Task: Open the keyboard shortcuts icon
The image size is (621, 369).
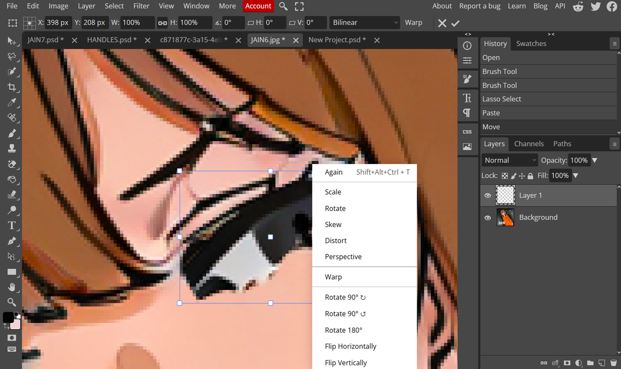Action: coord(12,349)
